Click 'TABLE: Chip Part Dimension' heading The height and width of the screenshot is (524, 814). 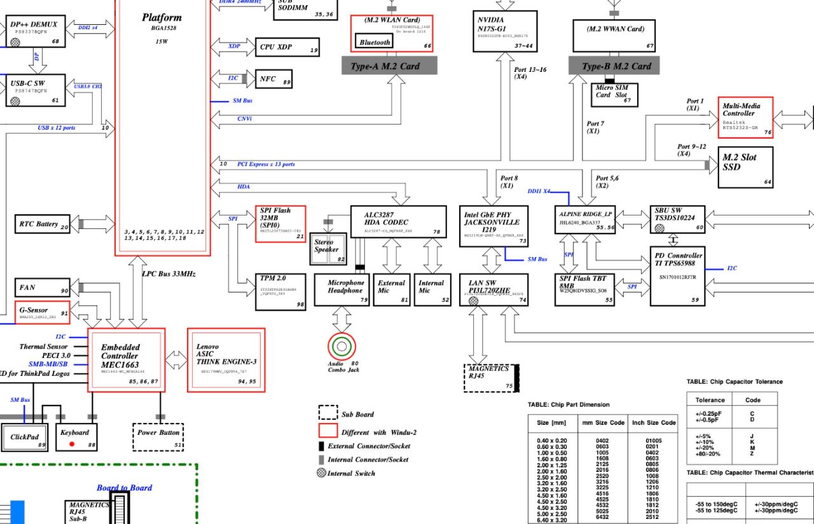tap(569, 404)
